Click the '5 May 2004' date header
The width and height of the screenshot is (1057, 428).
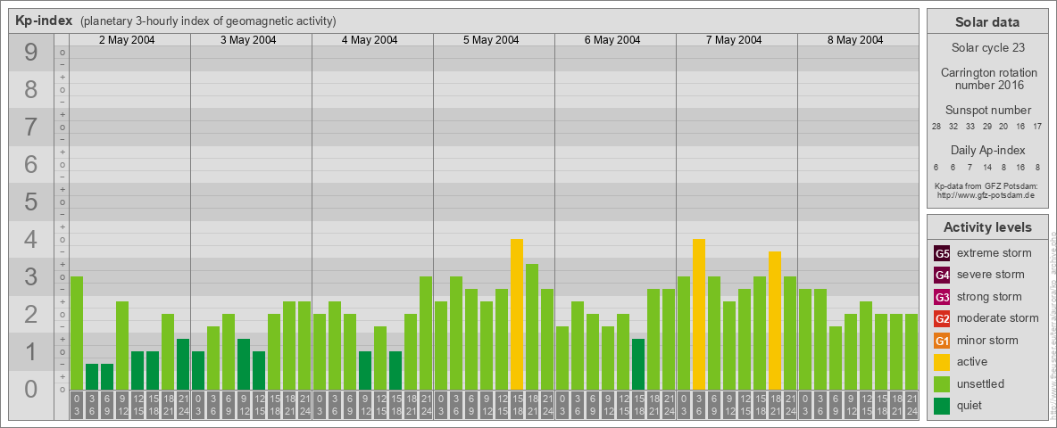pos(491,40)
